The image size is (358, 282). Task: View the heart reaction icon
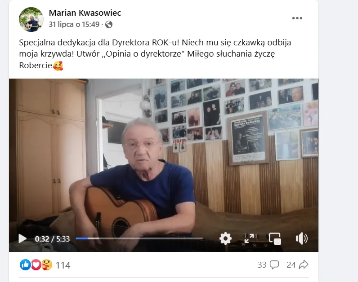(36, 265)
